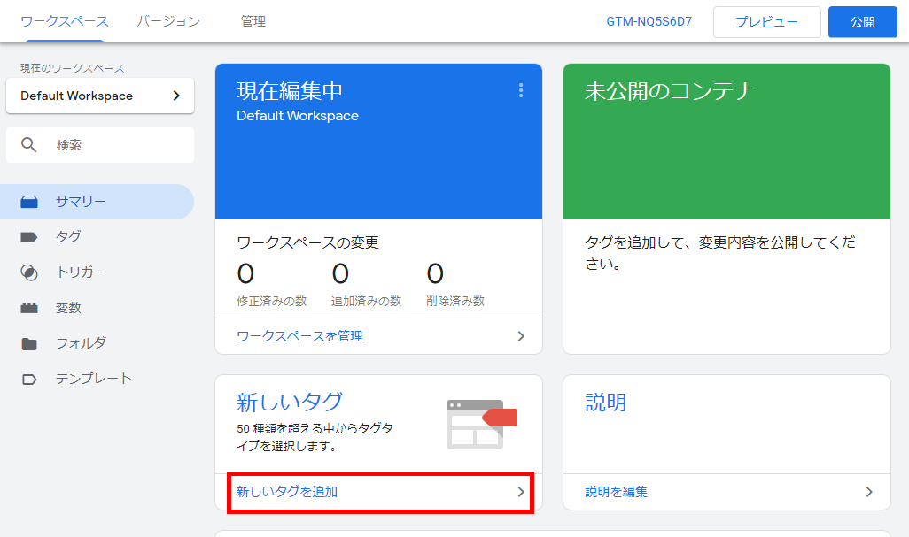
Task: Click the プレビュー button
Action: [x=766, y=22]
